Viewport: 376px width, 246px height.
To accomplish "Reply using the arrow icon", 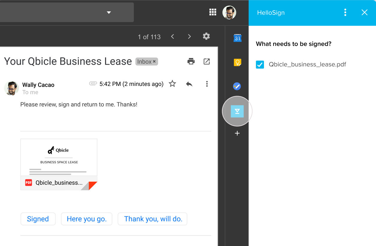I will coord(189,84).
